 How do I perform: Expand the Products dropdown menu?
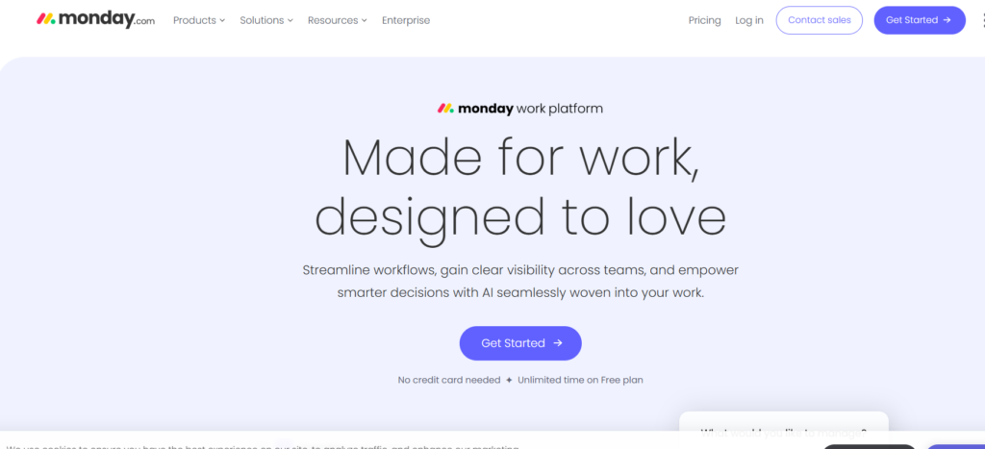click(198, 20)
